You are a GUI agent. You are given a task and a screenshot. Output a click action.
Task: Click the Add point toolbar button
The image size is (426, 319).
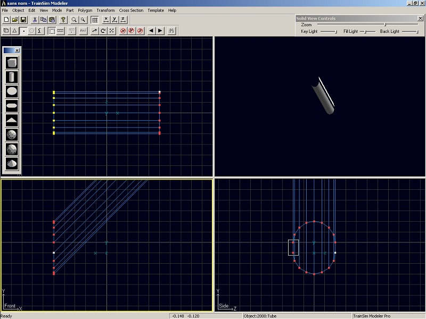coord(72,31)
